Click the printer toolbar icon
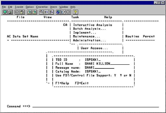Viewport: 166px width, 113px height. (10, 12)
